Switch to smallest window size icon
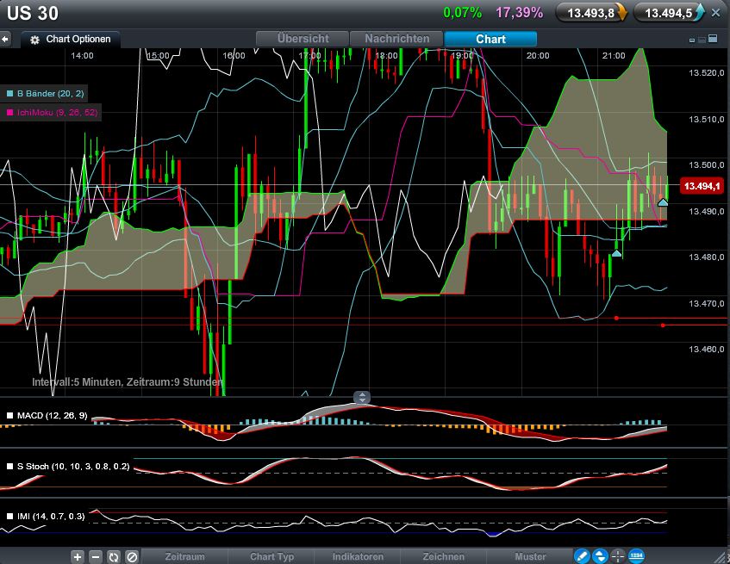The height and width of the screenshot is (564, 730). [692, 40]
